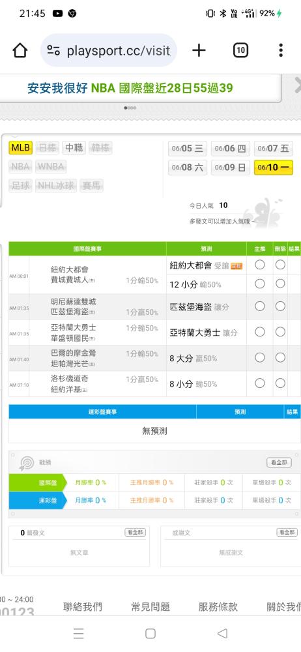Open the tab switcher showing 10 tabs
301x652 pixels.
[240, 51]
